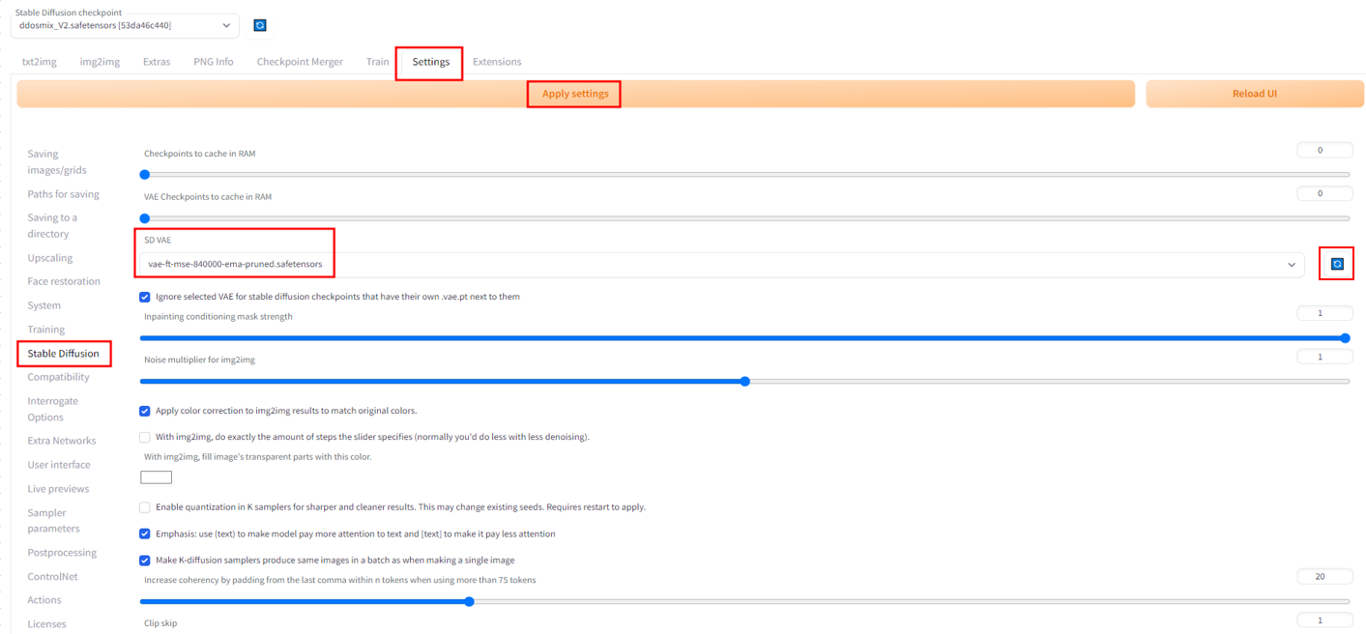The image size is (1366, 634).
Task: Click the Checkpoints to cache in RAM slider
Action: (744, 175)
